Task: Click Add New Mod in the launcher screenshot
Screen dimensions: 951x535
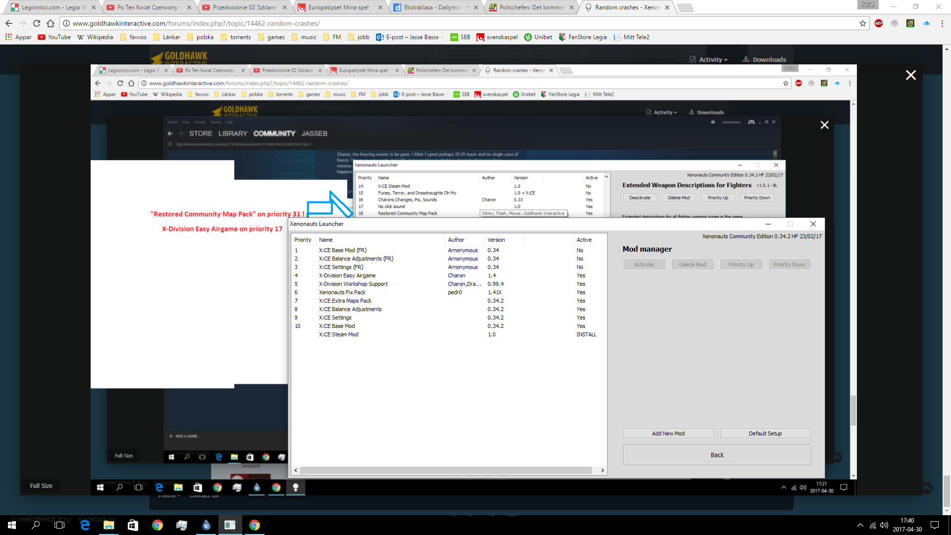Action: [668, 433]
